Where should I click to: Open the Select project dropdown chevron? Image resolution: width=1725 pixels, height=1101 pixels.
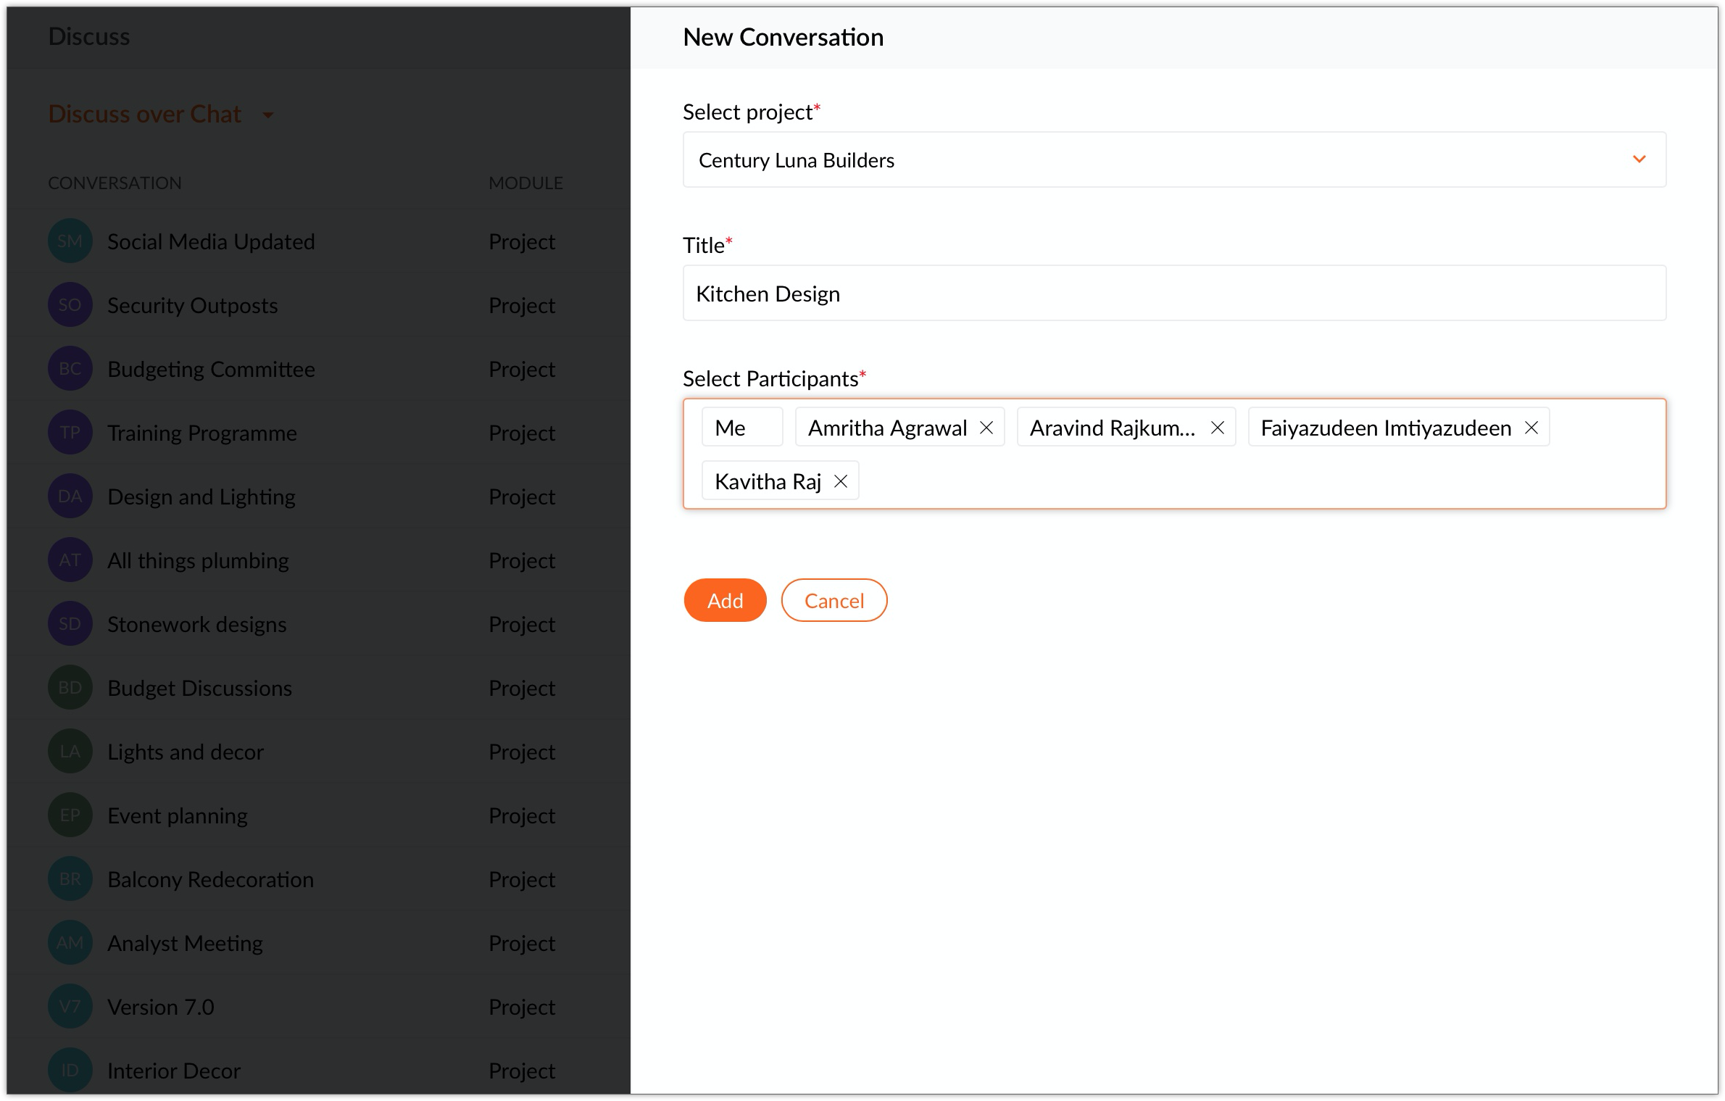1639,159
